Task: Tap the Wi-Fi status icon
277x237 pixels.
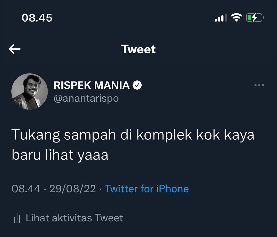Action: point(236,17)
